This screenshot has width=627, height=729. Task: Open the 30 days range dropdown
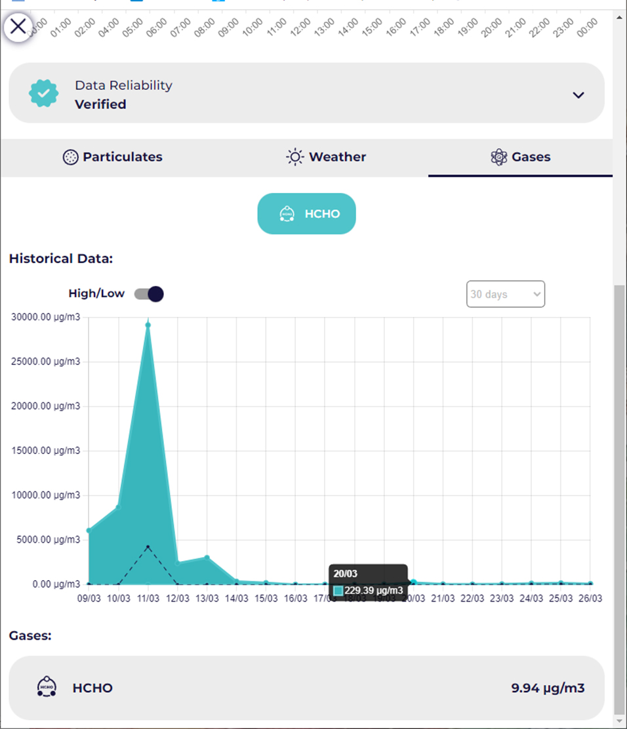click(x=505, y=294)
